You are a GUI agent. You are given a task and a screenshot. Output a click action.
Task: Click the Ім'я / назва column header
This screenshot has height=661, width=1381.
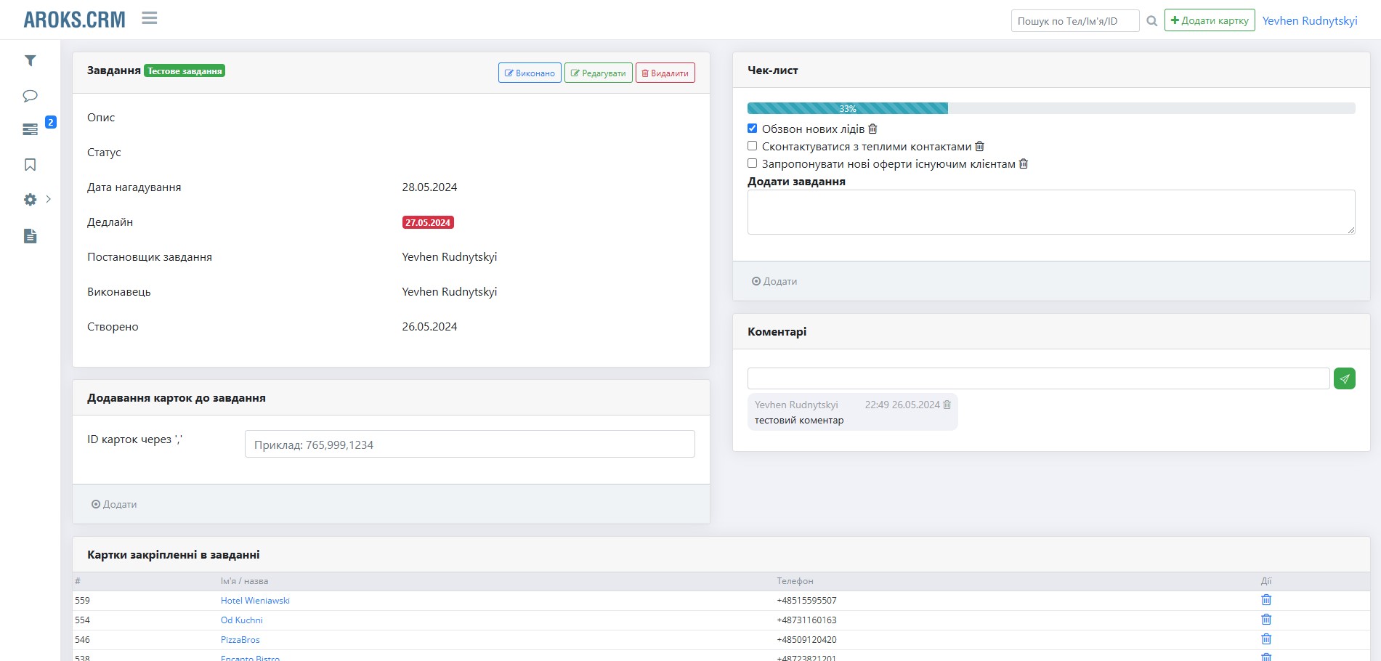click(244, 581)
